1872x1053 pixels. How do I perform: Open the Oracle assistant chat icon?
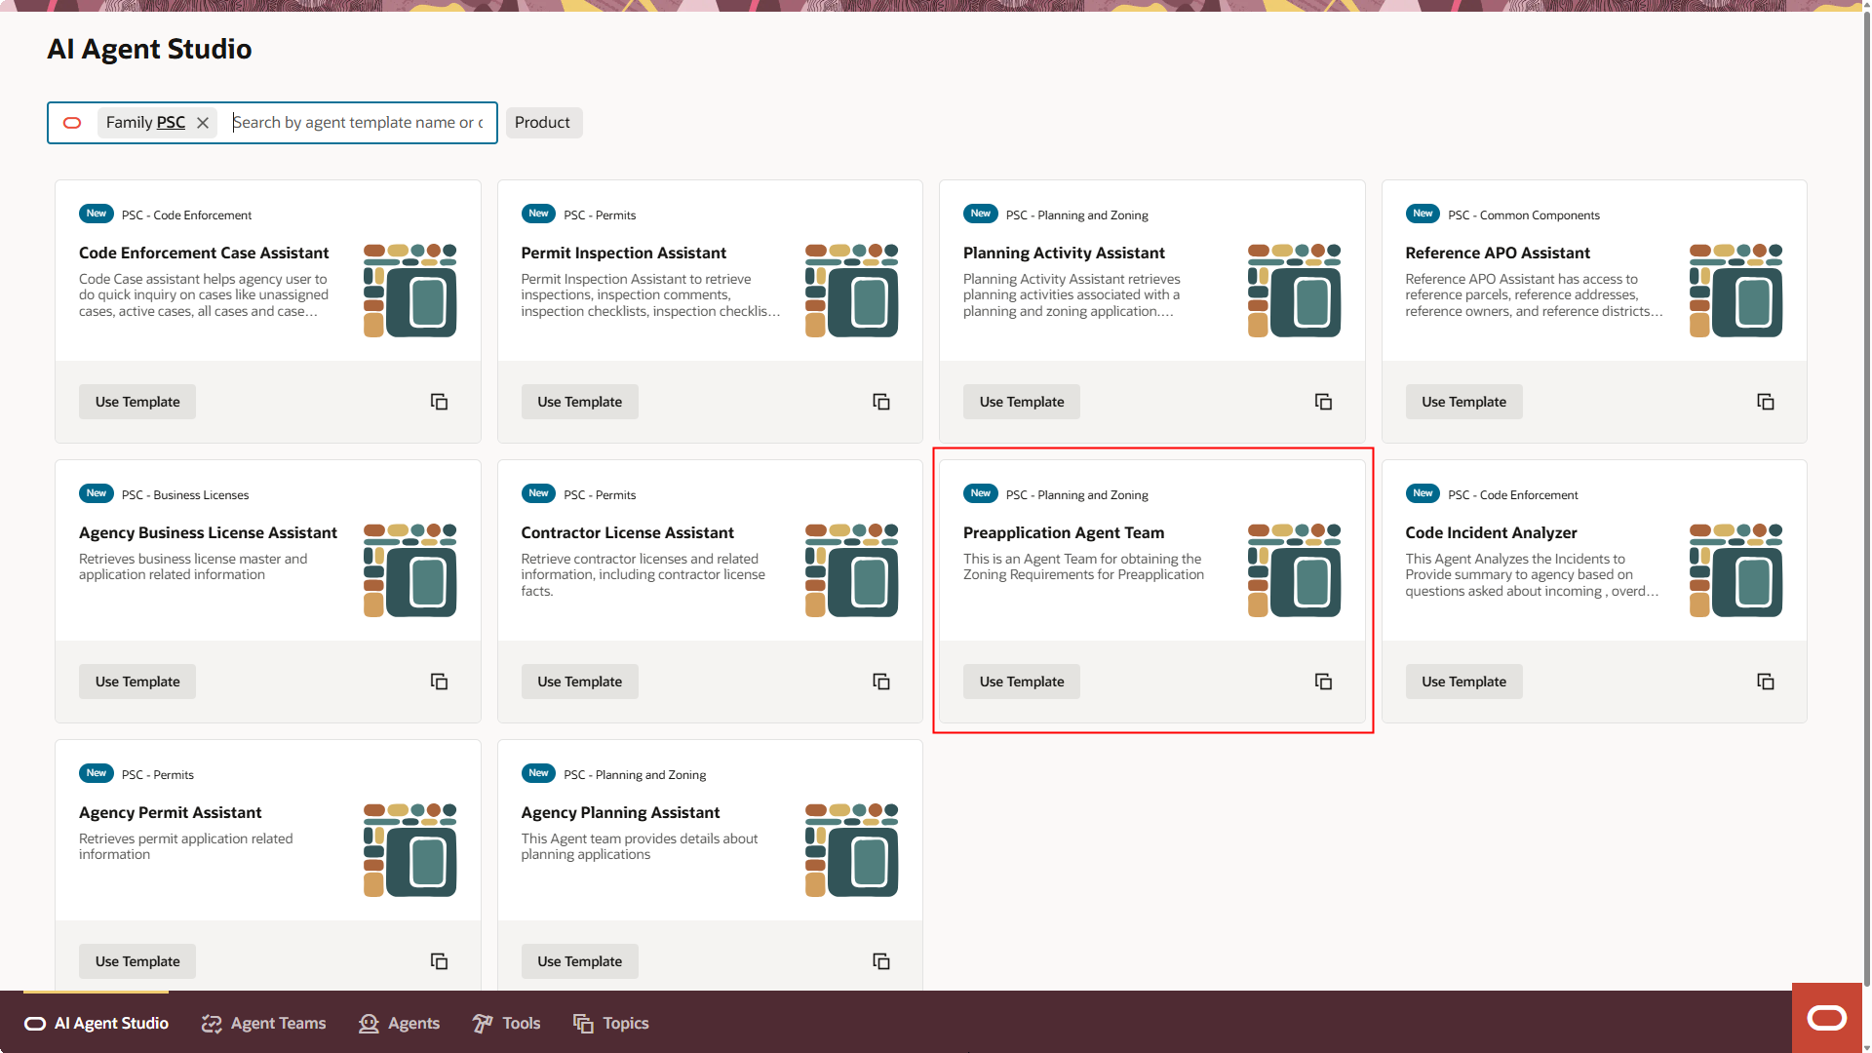coord(1826,1018)
